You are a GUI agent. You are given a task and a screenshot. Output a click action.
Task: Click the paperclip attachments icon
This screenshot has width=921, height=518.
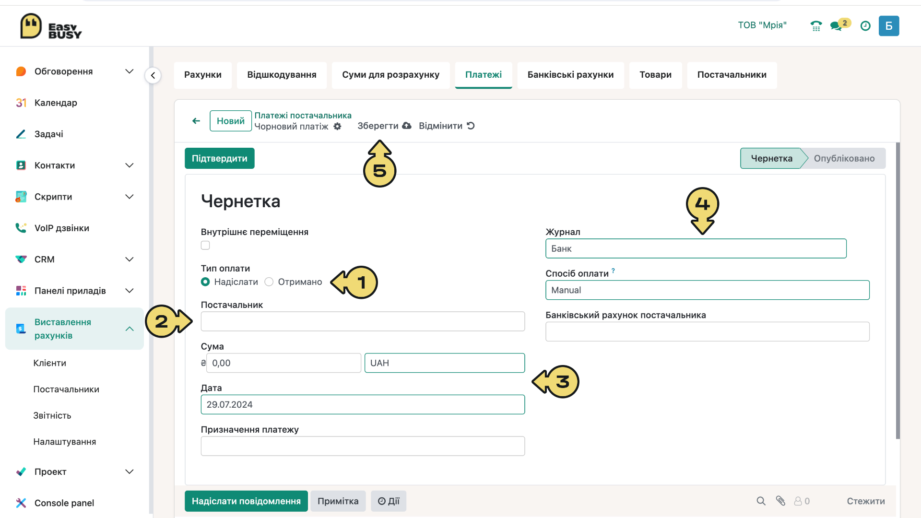(780, 501)
